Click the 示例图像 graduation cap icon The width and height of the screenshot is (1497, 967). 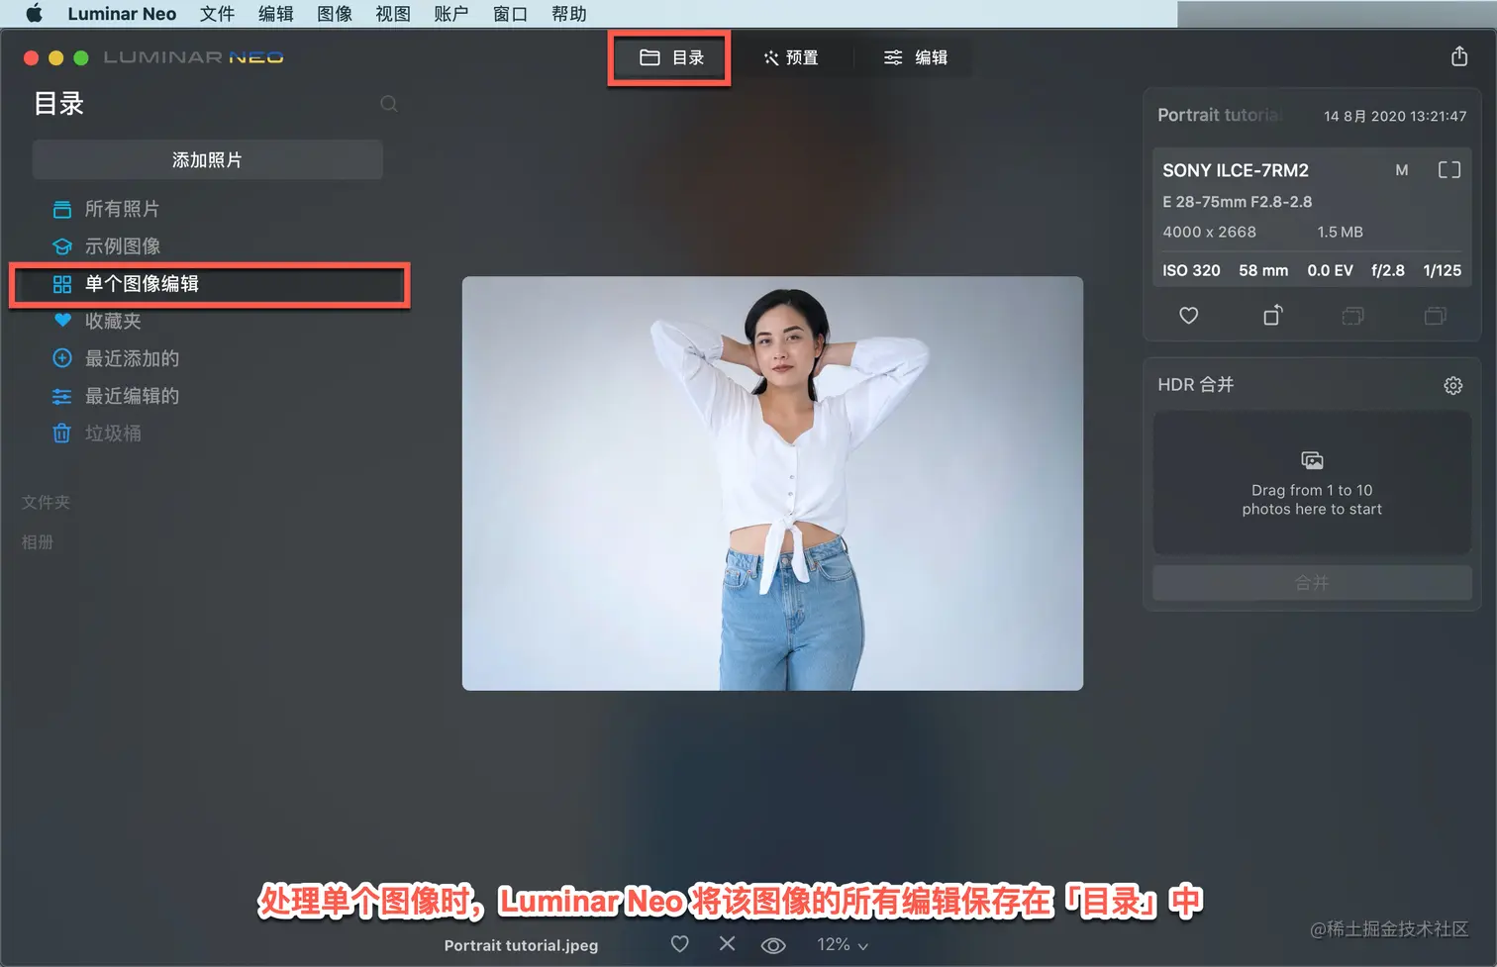62,246
